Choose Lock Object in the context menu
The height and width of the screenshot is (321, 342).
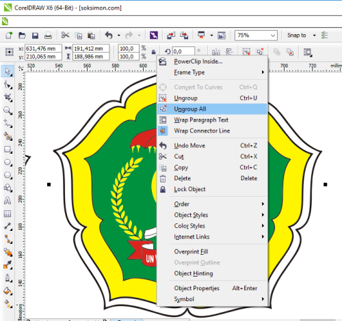click(212, 189)
